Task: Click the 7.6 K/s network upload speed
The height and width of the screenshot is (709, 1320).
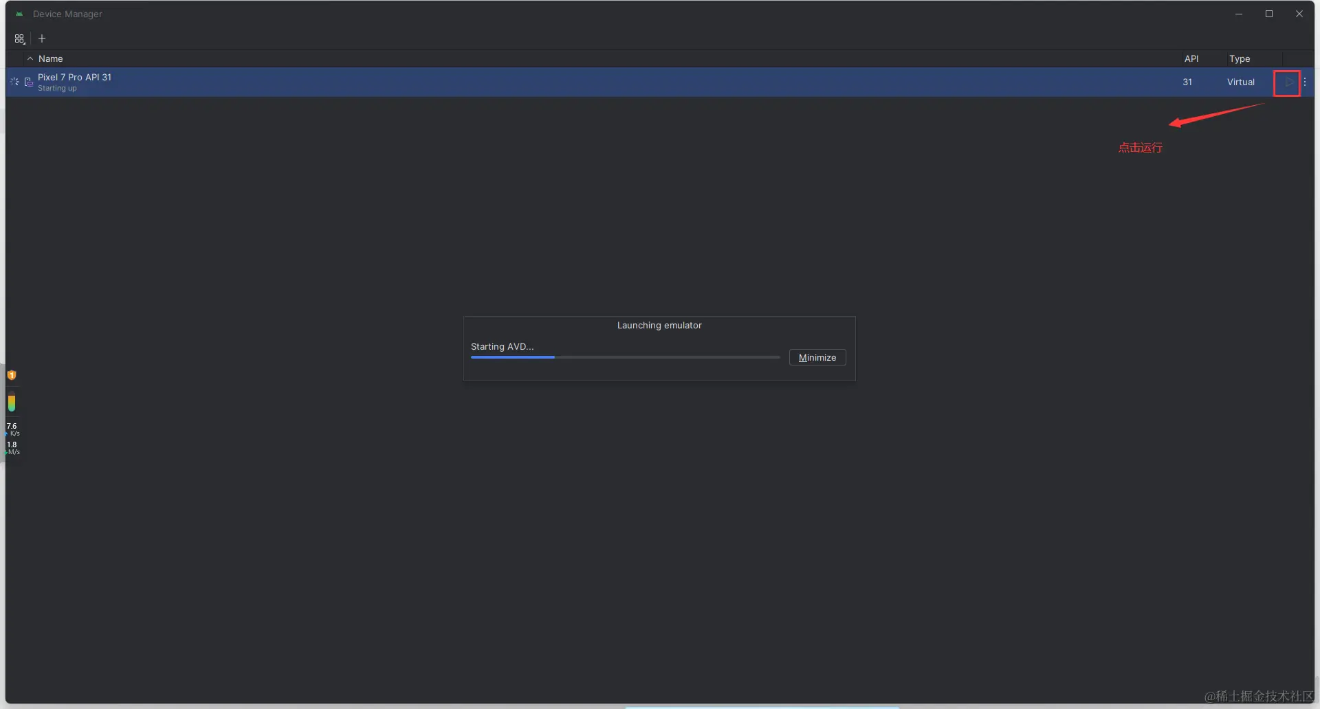Action: (x=13, y=429)
